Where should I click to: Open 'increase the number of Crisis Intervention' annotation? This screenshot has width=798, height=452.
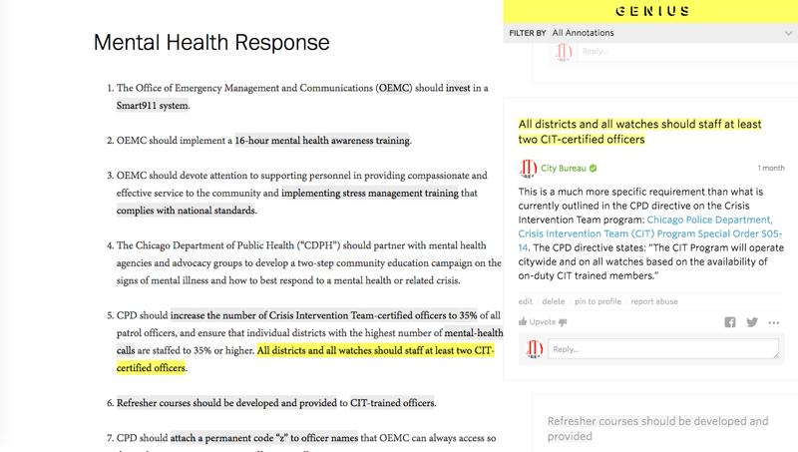323,315
